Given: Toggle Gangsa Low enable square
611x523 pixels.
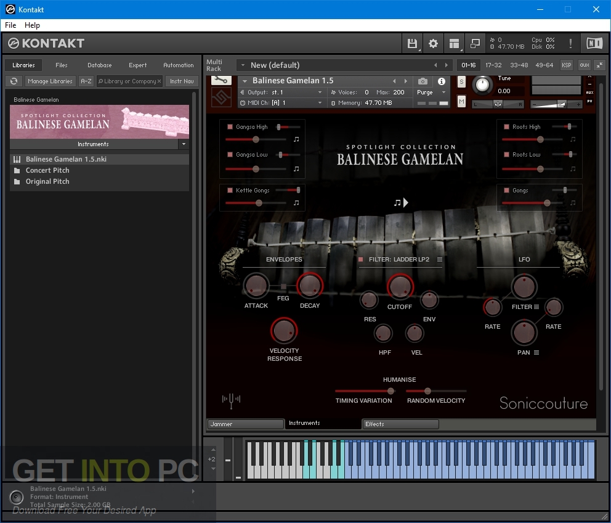Looking at the screenshot, I should 230,155.
